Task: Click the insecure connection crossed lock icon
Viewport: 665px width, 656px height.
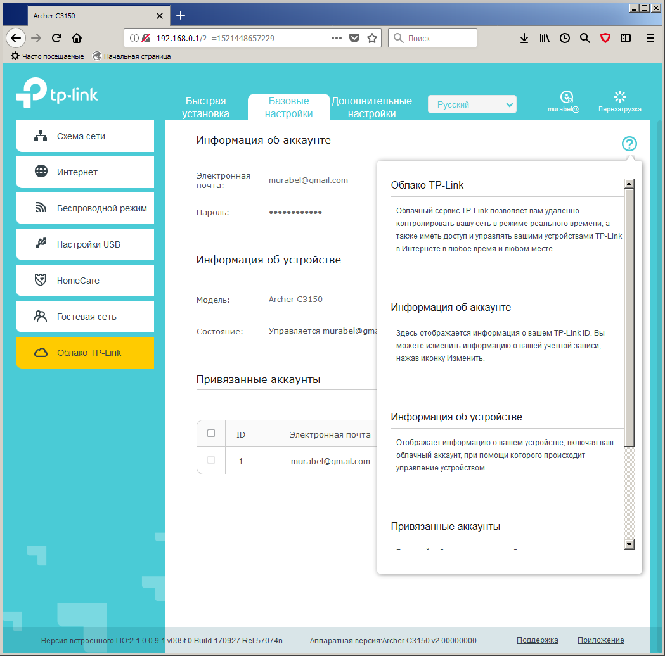Action: pos(146,38)
